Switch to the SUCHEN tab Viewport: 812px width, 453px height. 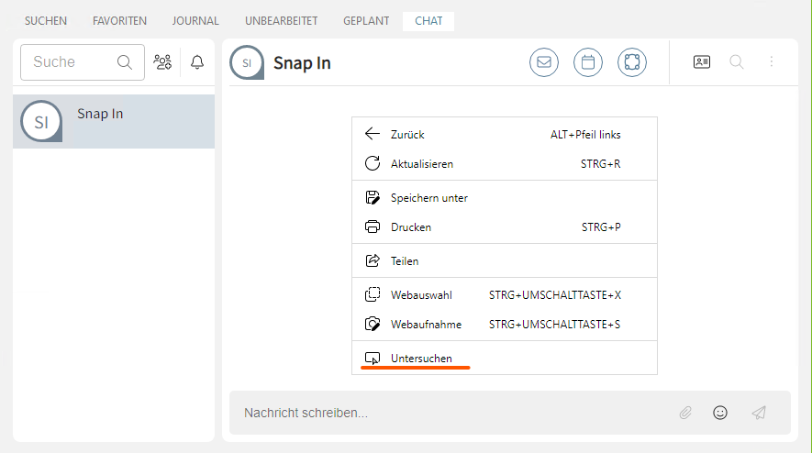click(x=46, y=20)
